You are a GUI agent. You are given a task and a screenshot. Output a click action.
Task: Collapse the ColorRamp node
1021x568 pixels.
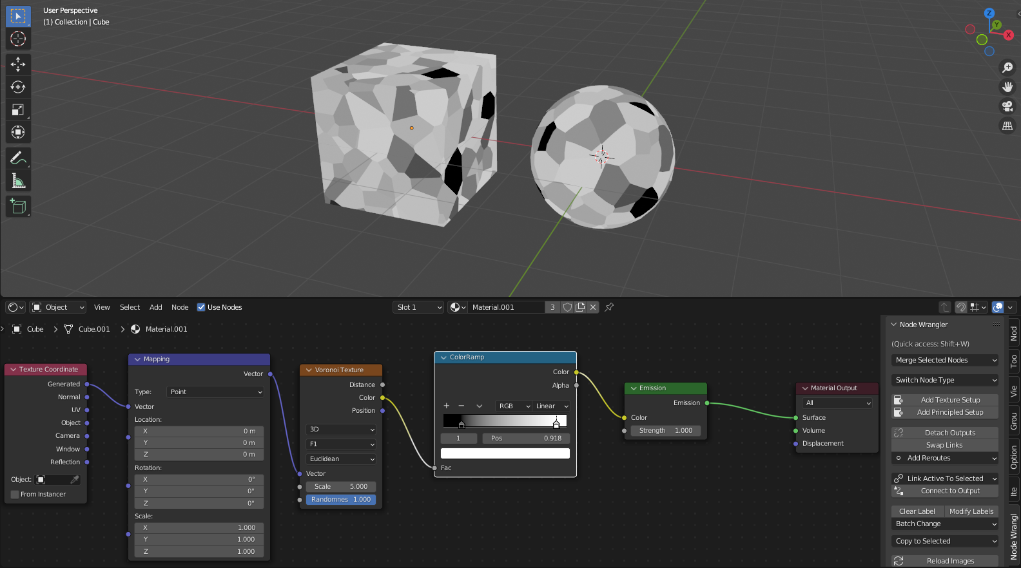pos(443,357)
